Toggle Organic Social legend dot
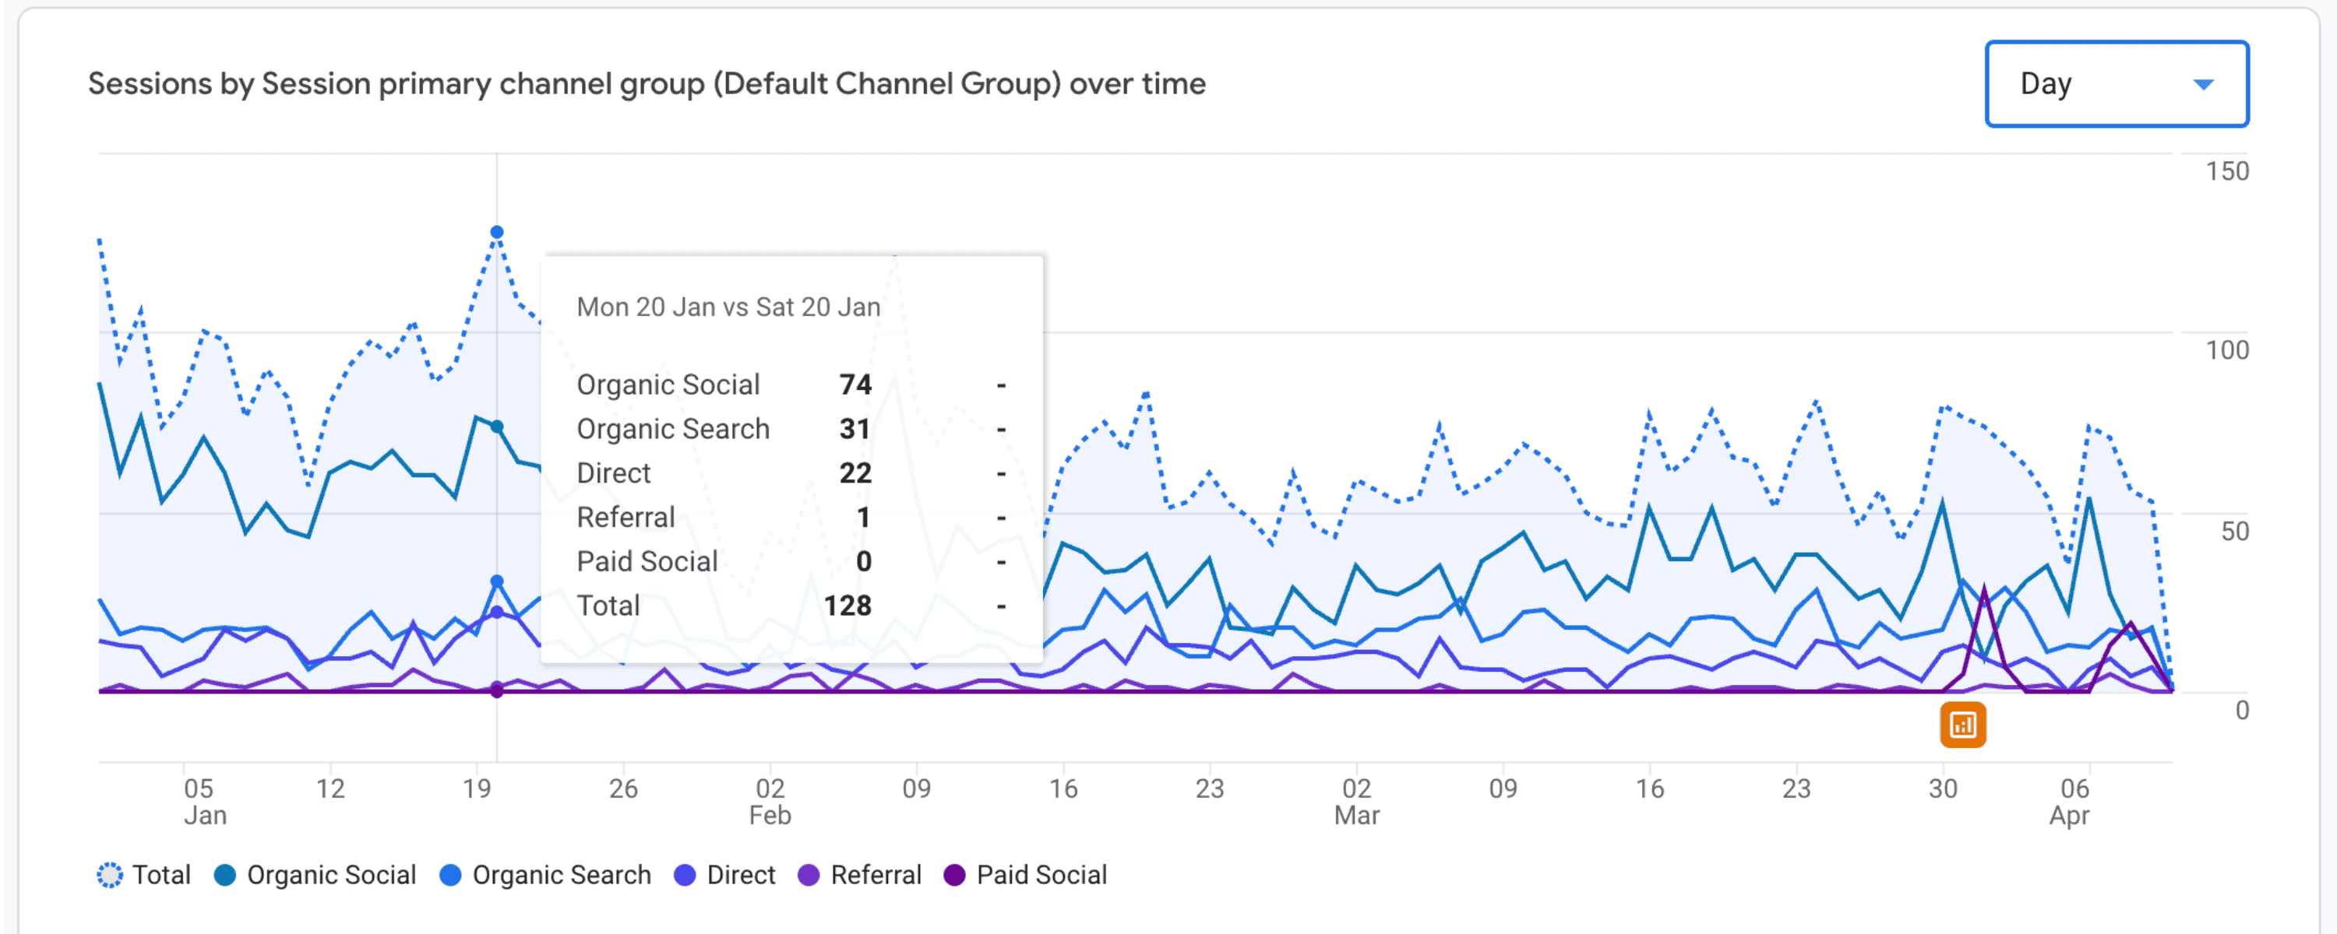This screenshot has height=934, width=2337. pos(225,875)
